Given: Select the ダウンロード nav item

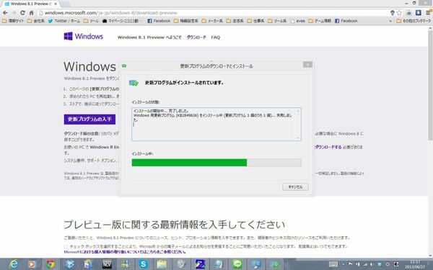Looking at the screenshot, I should coord(196,37).
